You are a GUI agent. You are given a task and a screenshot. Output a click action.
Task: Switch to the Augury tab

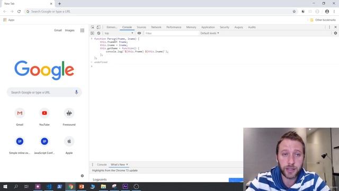tap(239, 27)
